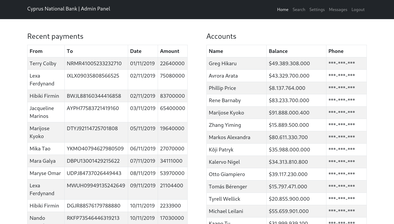This screenshot has width=394, height=224.
Task: Click the Balance column header
Action: [278, 51]
